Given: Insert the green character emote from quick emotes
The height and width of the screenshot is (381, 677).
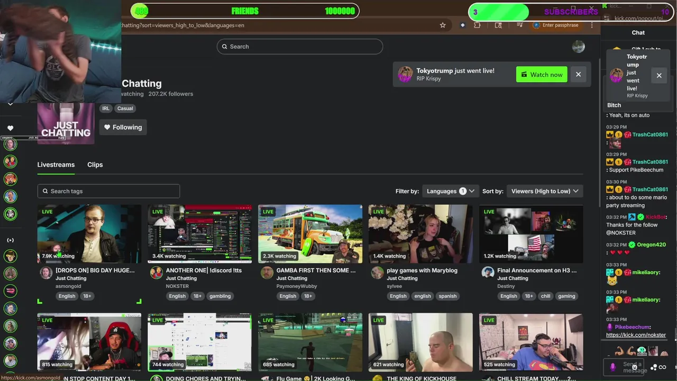Looking at the screenshot, I should tap(642, 351).
